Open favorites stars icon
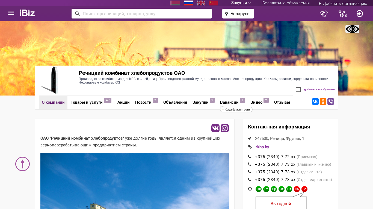373x209 pixels. pyautogui.click(x=342, y=14)
